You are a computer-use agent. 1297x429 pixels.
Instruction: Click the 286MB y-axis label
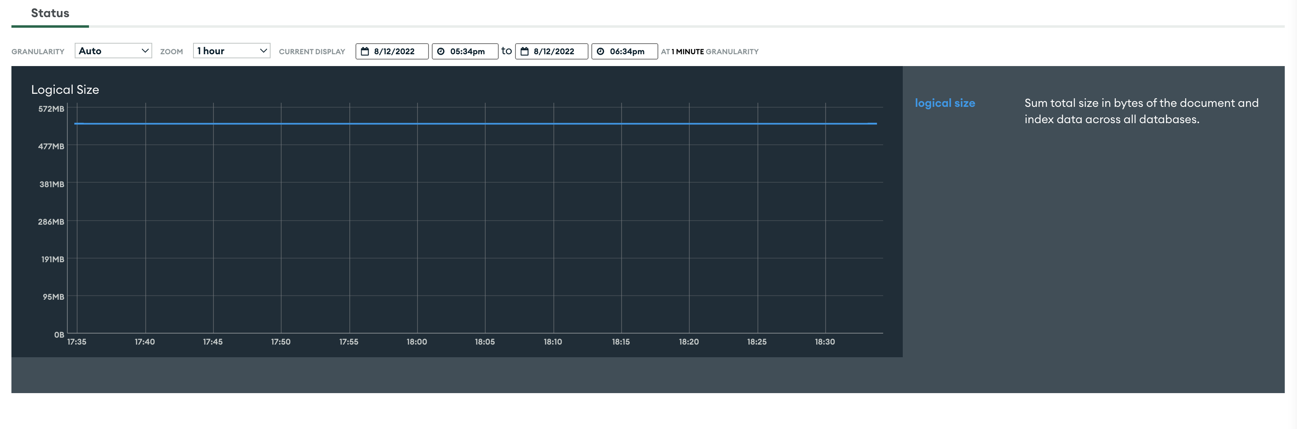click(x=51, y=222)
